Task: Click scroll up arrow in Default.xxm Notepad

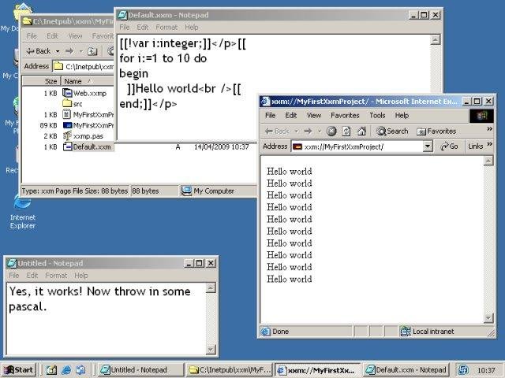Action: [x=436, y=40]
